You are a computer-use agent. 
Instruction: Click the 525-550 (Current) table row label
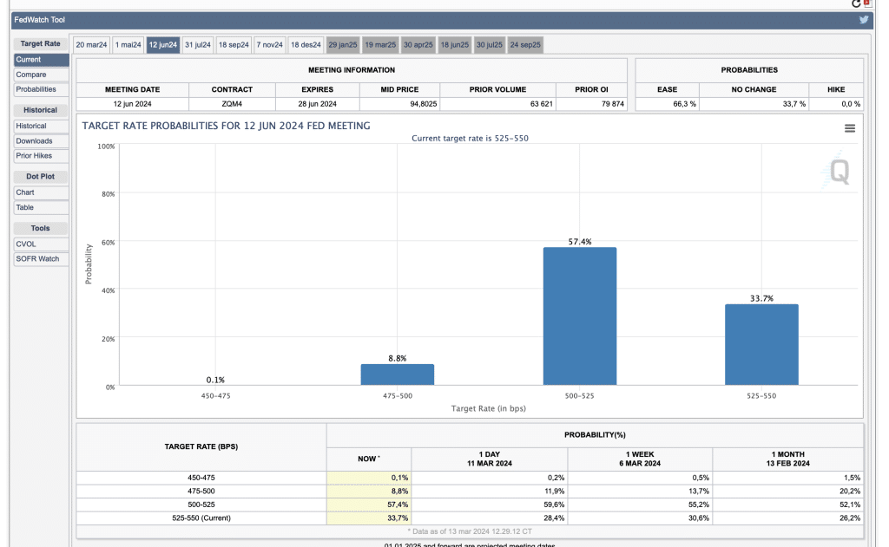201,518
